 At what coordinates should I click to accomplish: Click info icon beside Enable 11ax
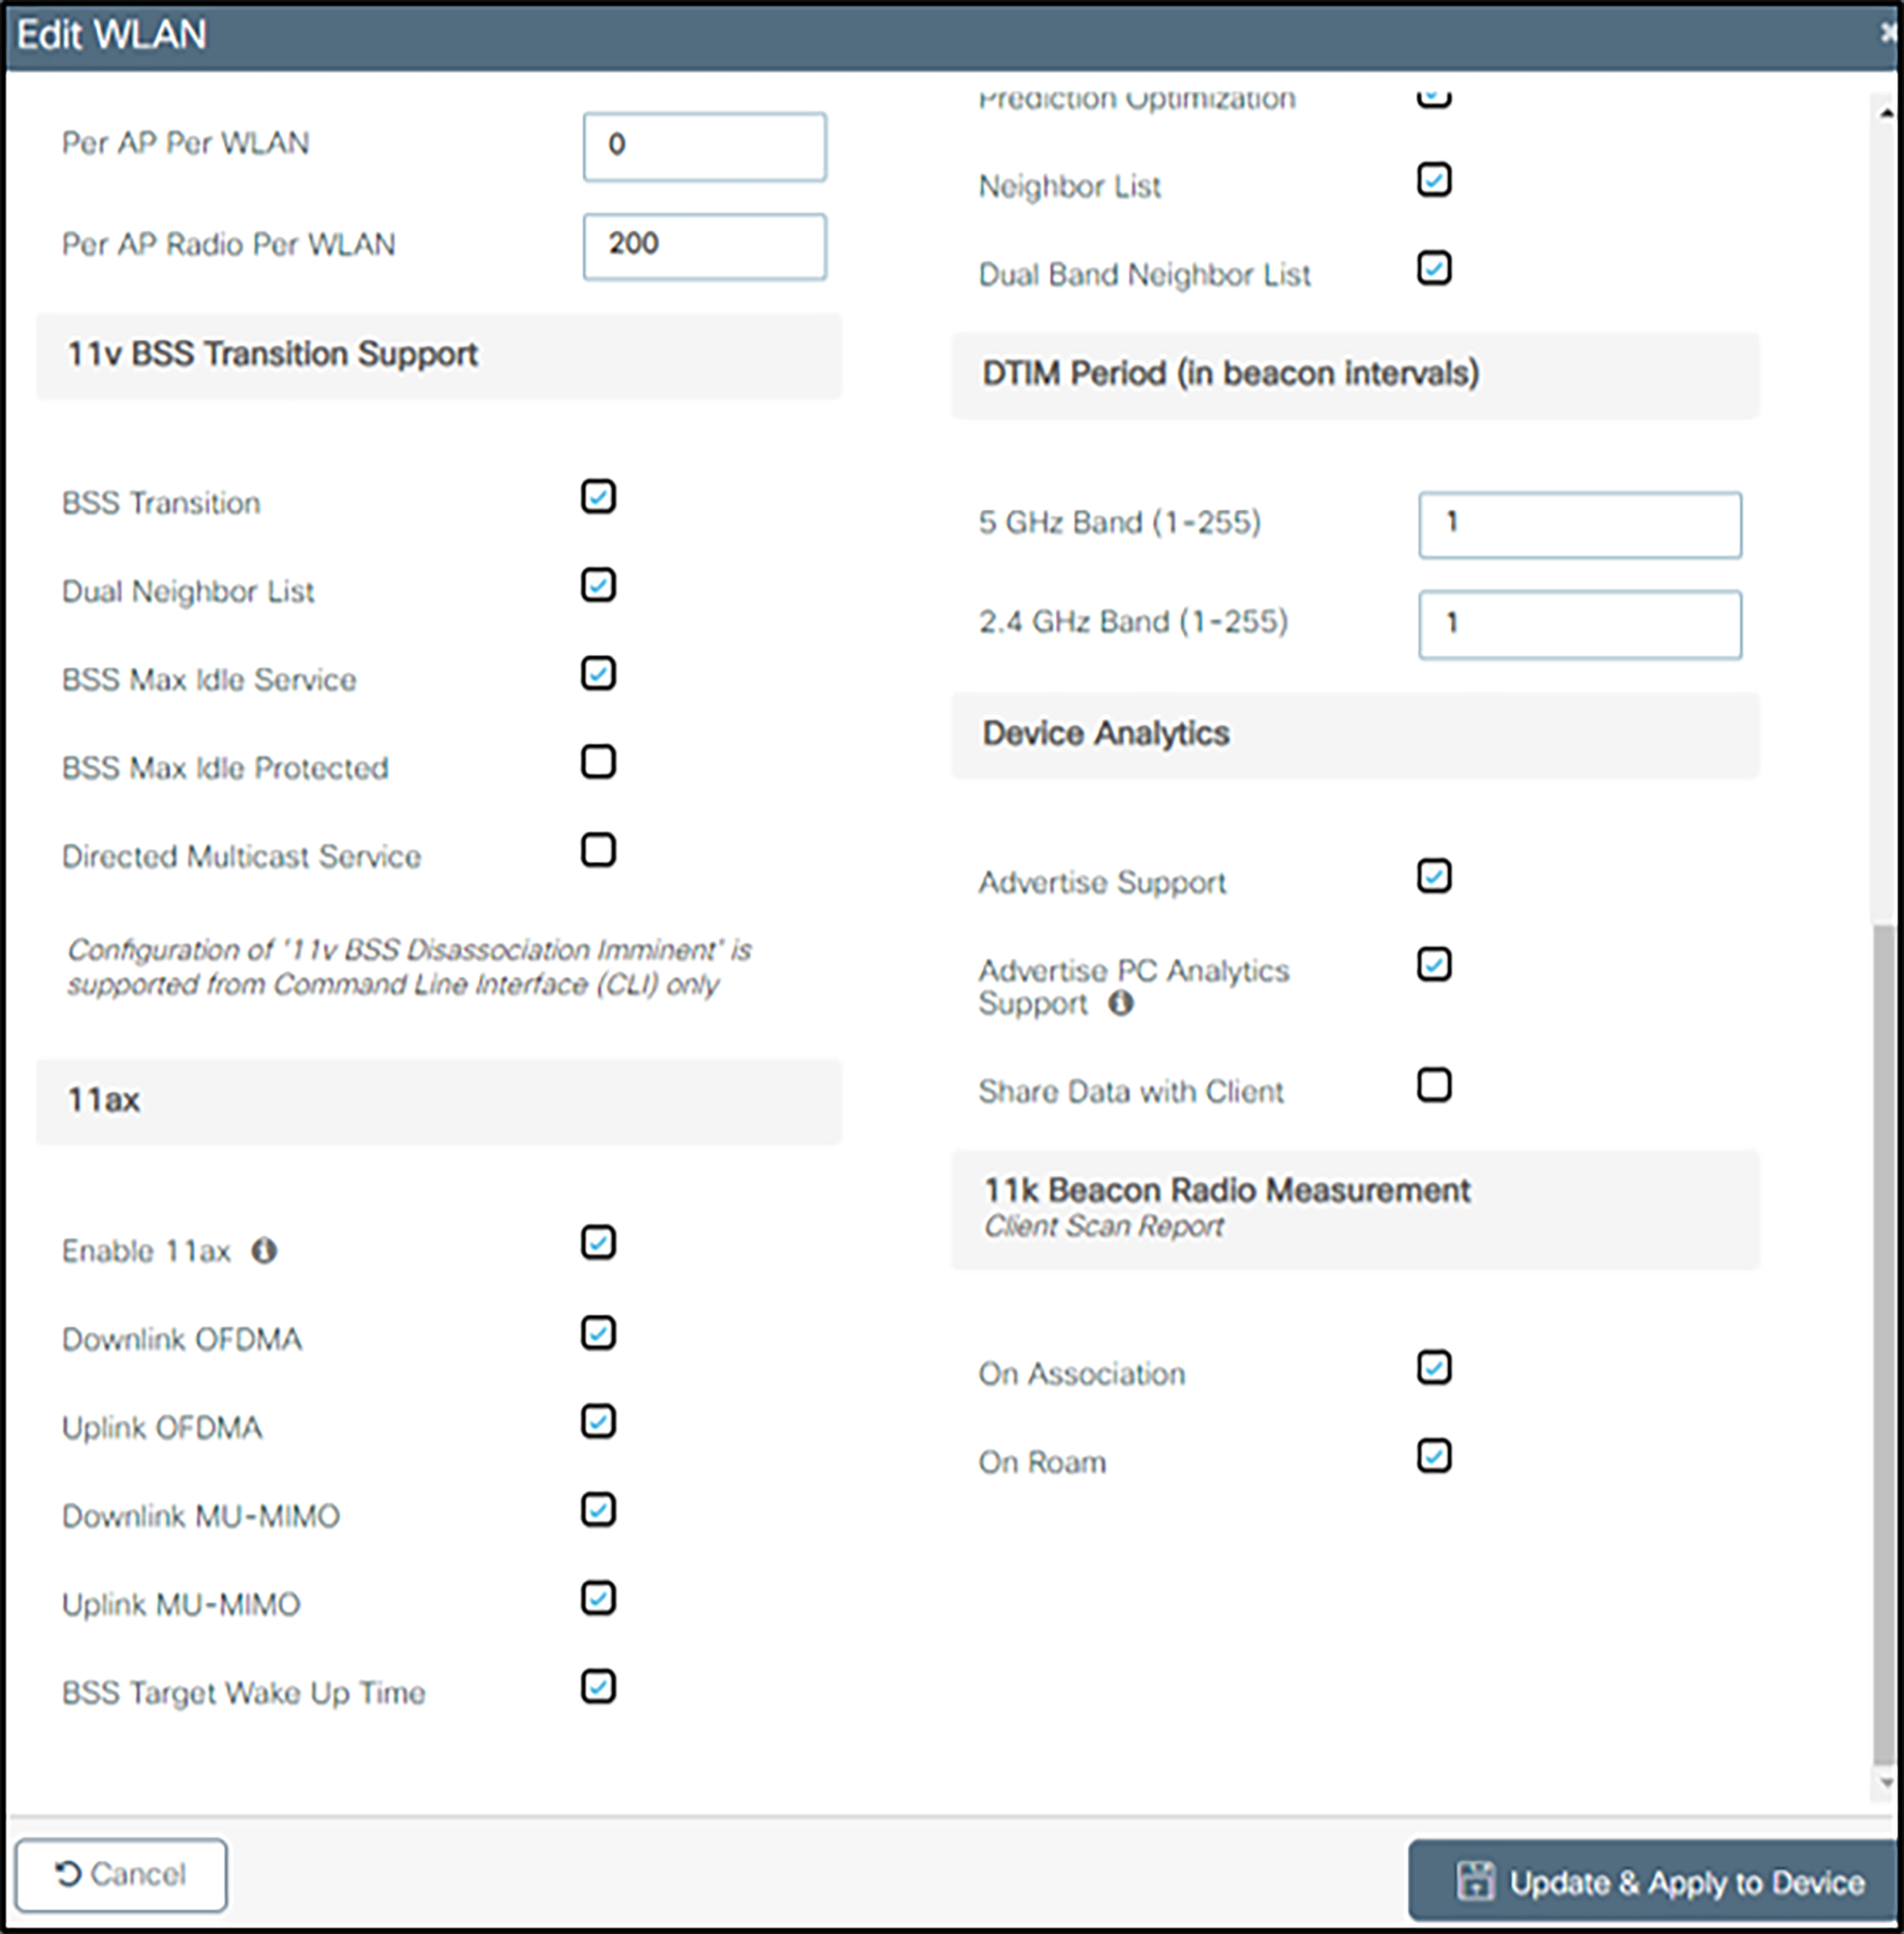264,1250
